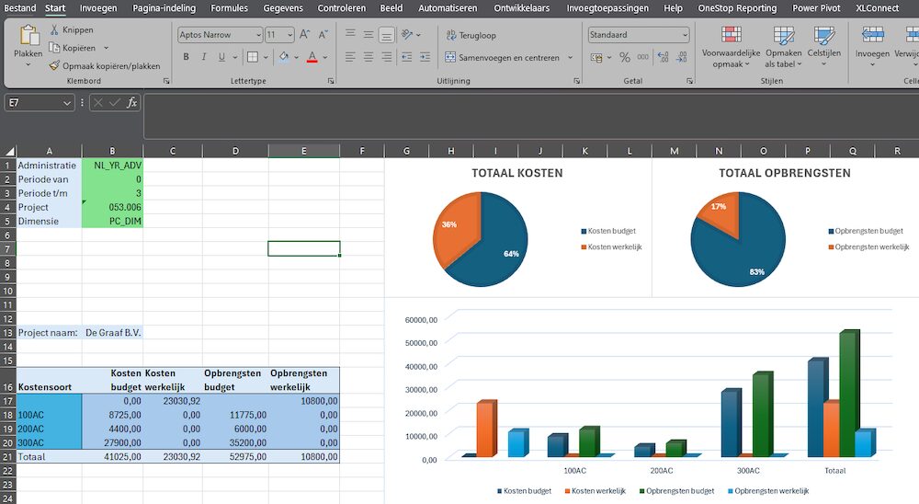Decrease font size with small A icon
This screenshot has height=504, width=919.
pyautogui.click(x=323, y=35)
